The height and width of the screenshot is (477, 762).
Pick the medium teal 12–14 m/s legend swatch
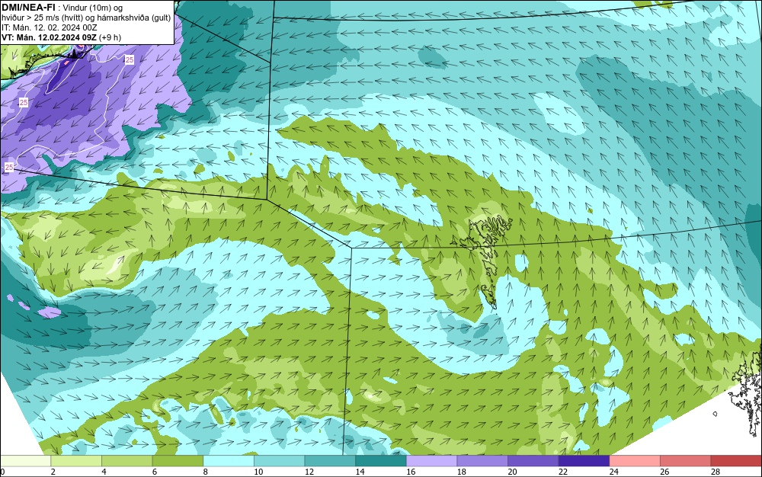[330, 461]
